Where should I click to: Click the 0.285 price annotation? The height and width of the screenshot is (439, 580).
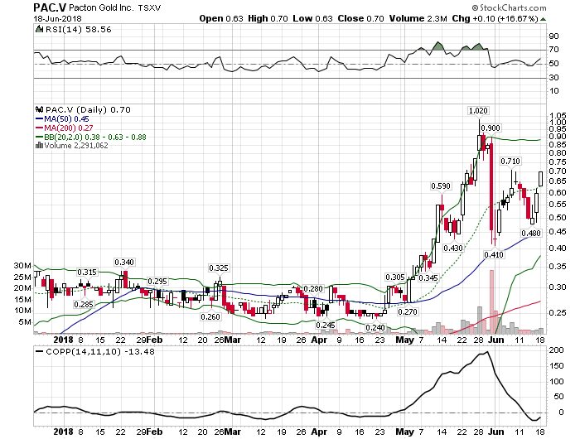coord(83,304)
